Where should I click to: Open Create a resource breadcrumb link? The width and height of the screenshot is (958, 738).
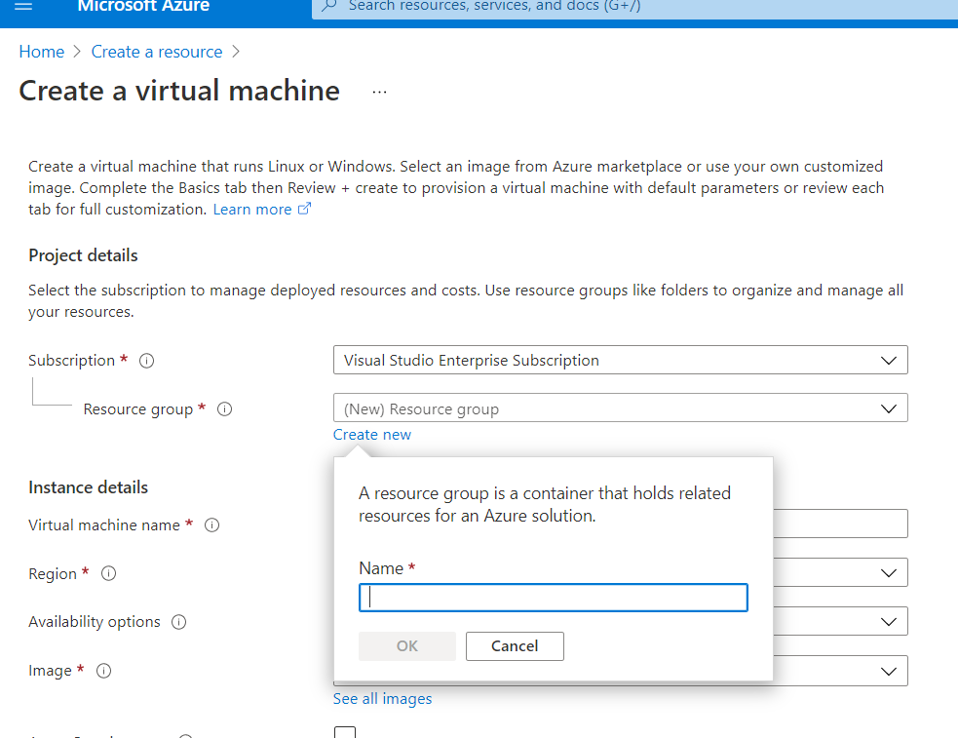[x=157, y=51]
